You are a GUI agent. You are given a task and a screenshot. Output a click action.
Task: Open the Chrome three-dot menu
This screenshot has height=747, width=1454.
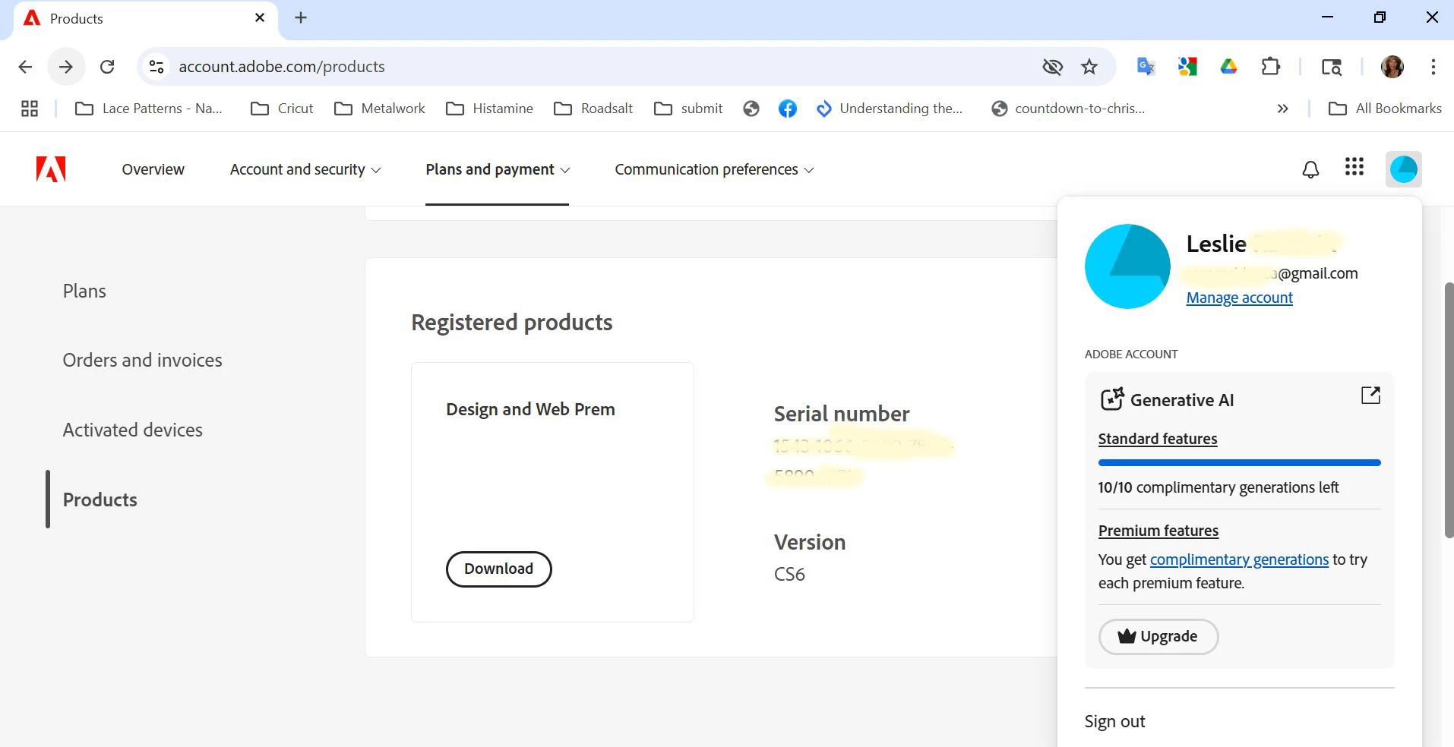coord(1433,67)
